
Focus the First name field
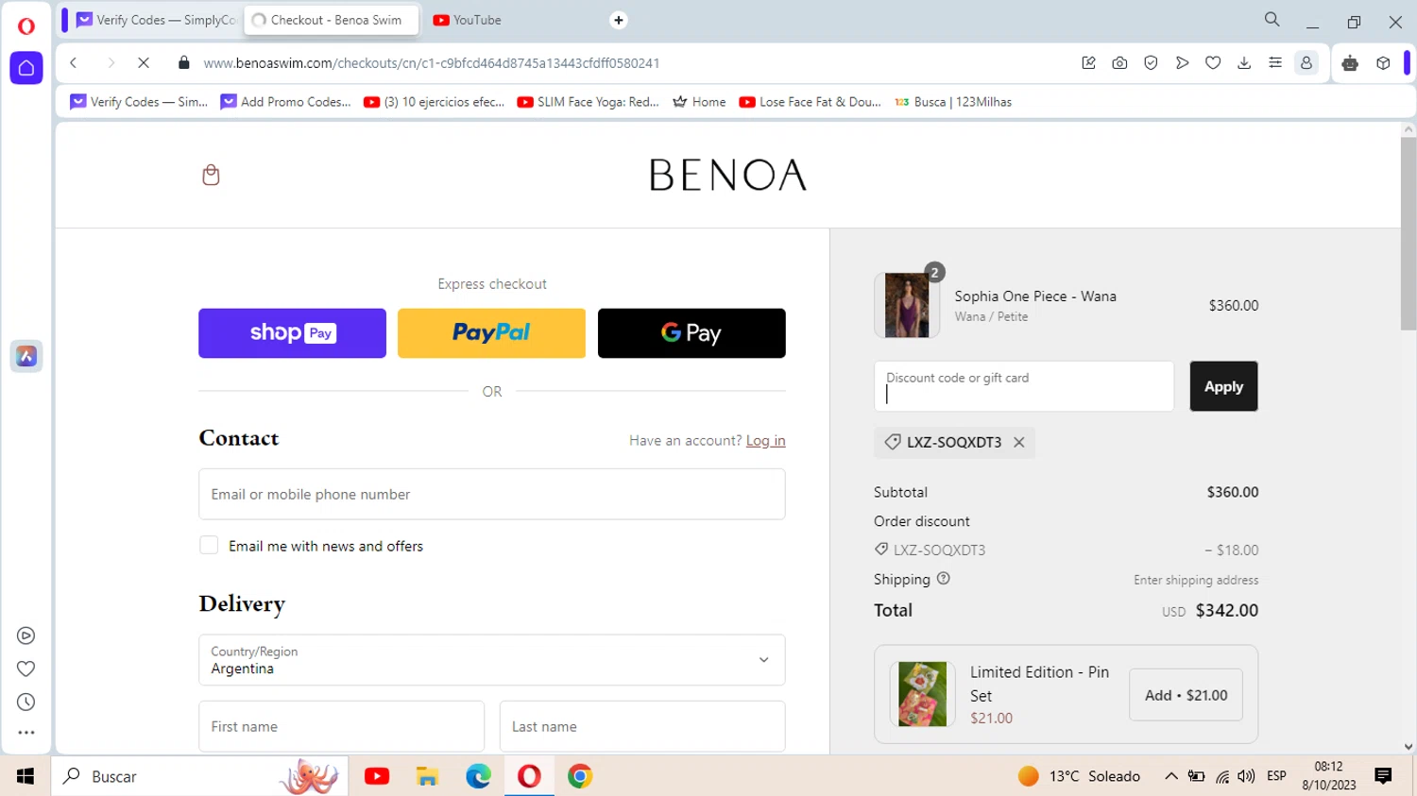click(341, 726)
